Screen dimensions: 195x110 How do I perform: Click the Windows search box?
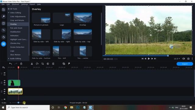pyautogui.click(x=28, y=107)
